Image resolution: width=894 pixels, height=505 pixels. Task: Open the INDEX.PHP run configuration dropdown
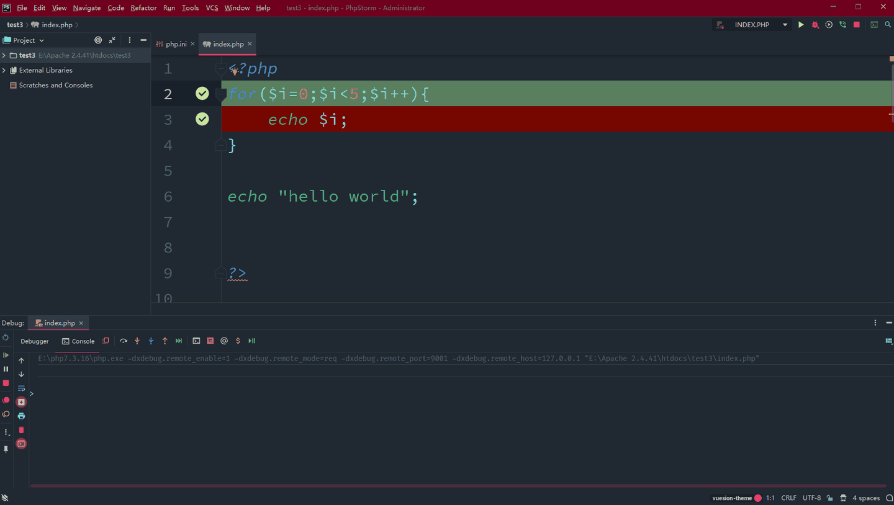[x=785, y=24]
